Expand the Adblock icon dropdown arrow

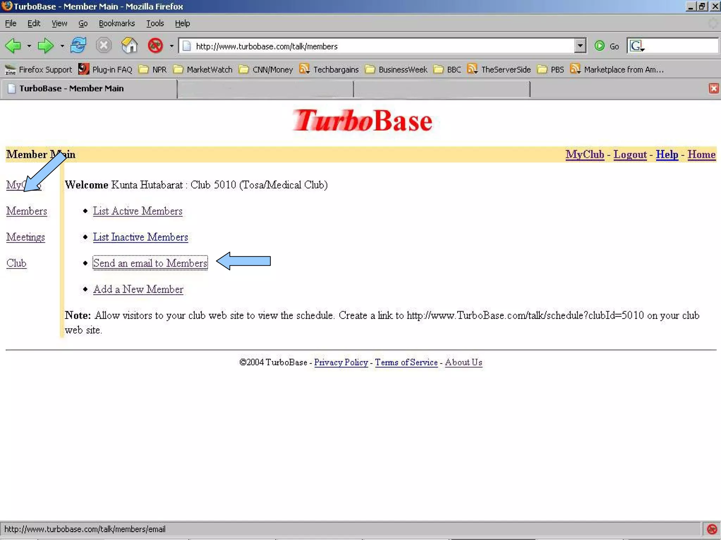pos(171,46)
